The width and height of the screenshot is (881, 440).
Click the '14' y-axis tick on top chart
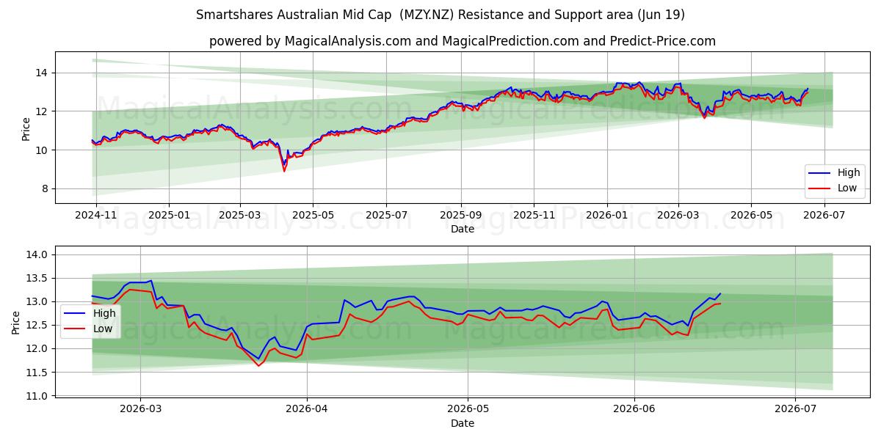pos(43,73)
